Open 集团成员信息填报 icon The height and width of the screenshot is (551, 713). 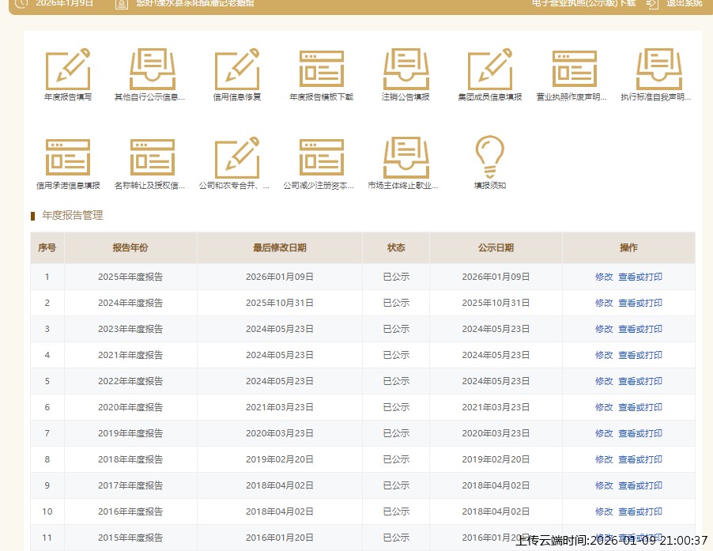click(490, 70)
